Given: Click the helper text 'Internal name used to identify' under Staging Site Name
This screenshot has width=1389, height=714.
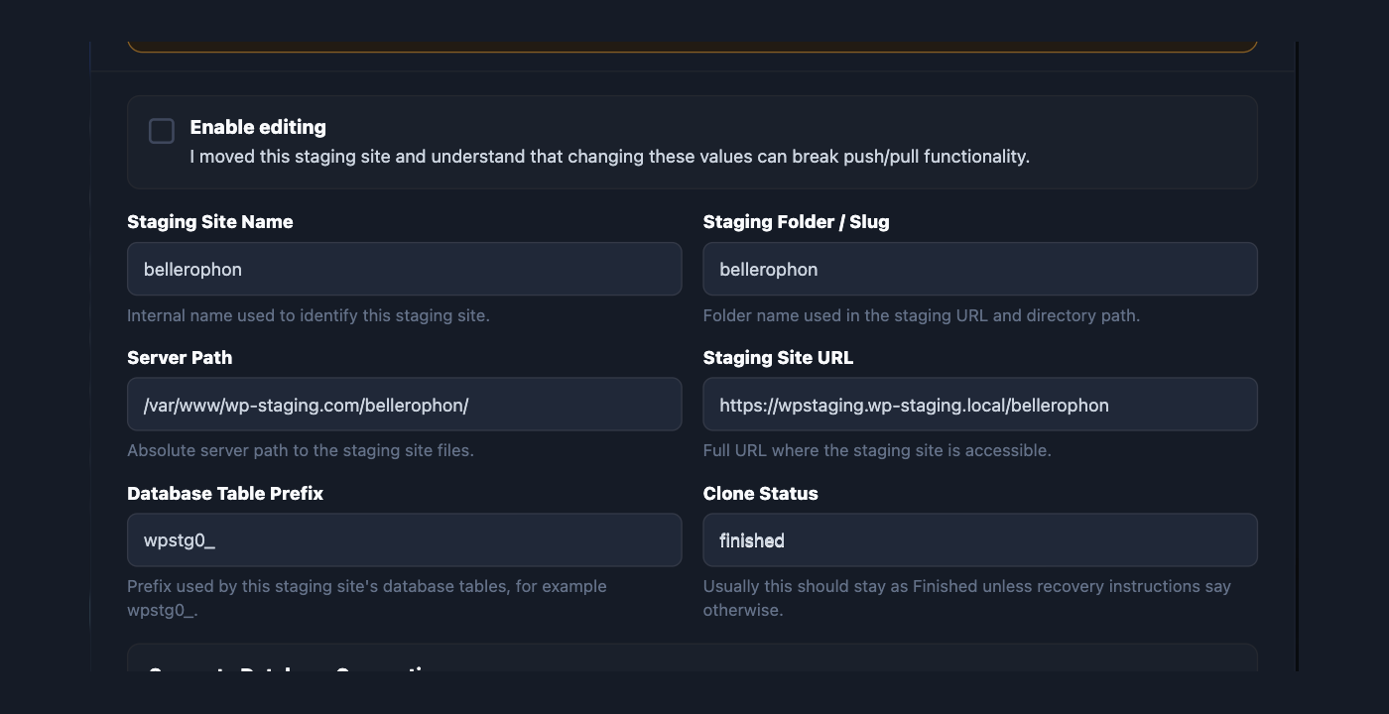Looking at the screenshot, I should tap(309, 315).
